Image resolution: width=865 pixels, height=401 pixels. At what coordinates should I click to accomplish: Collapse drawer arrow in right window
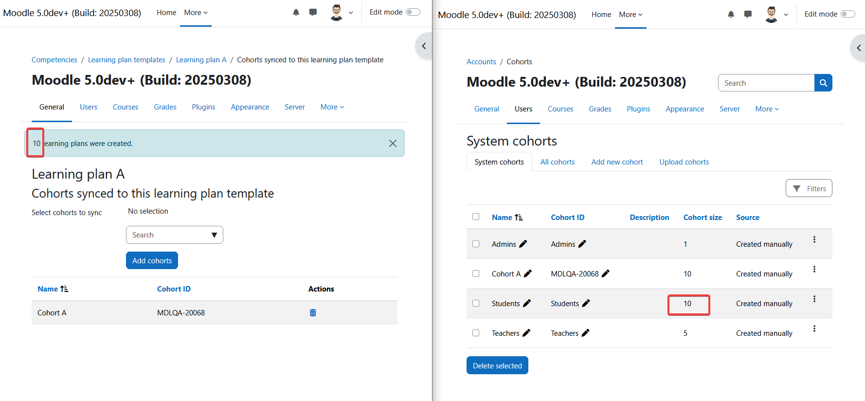(858, 48)
